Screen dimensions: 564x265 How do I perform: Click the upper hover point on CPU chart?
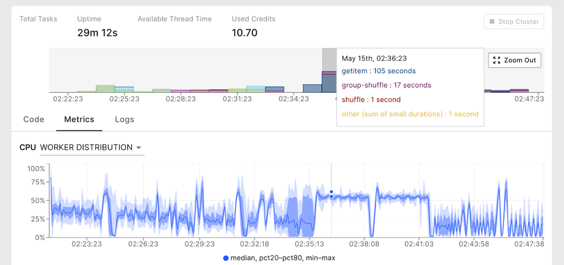coord(331,192)
